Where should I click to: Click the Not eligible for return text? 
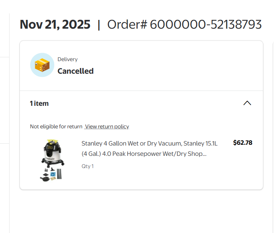pyautogui.click(x=56, y=126)
